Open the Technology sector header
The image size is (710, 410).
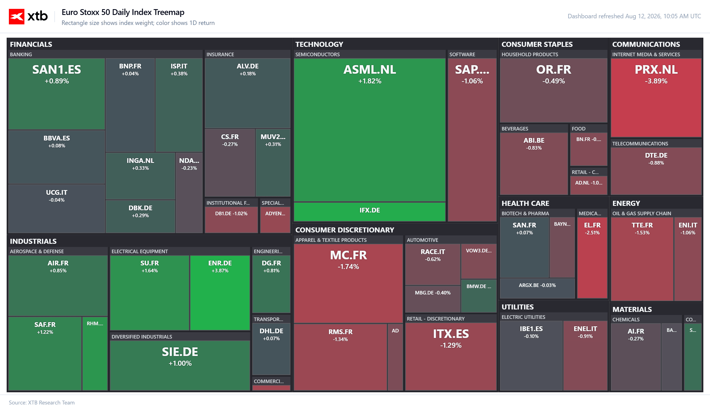coord(319,44)
